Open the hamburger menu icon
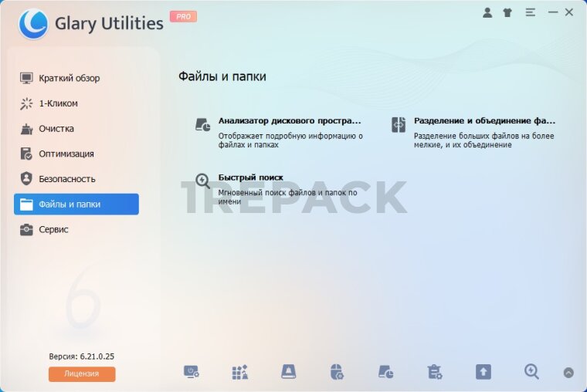This screenshot has height=392, width=587. pos(530,12)
